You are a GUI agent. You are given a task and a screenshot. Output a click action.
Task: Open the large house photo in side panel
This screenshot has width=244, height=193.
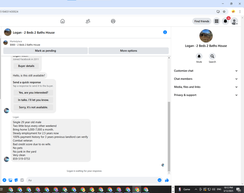pos(206,36)
